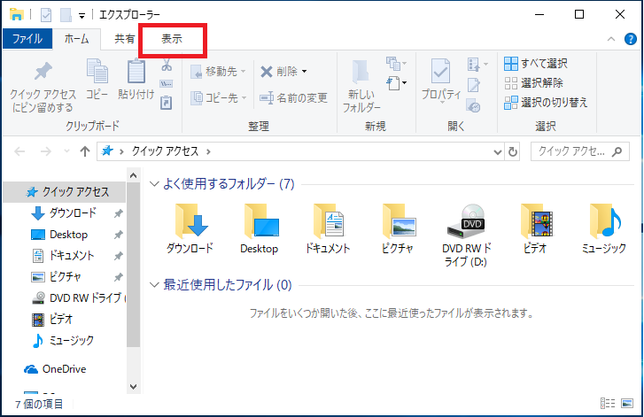Click the Edit icon in 開く group
644x417 pixels.
pos(474,85)
